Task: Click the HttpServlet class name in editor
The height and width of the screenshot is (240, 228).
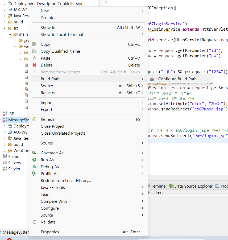Action: (214, 29)
